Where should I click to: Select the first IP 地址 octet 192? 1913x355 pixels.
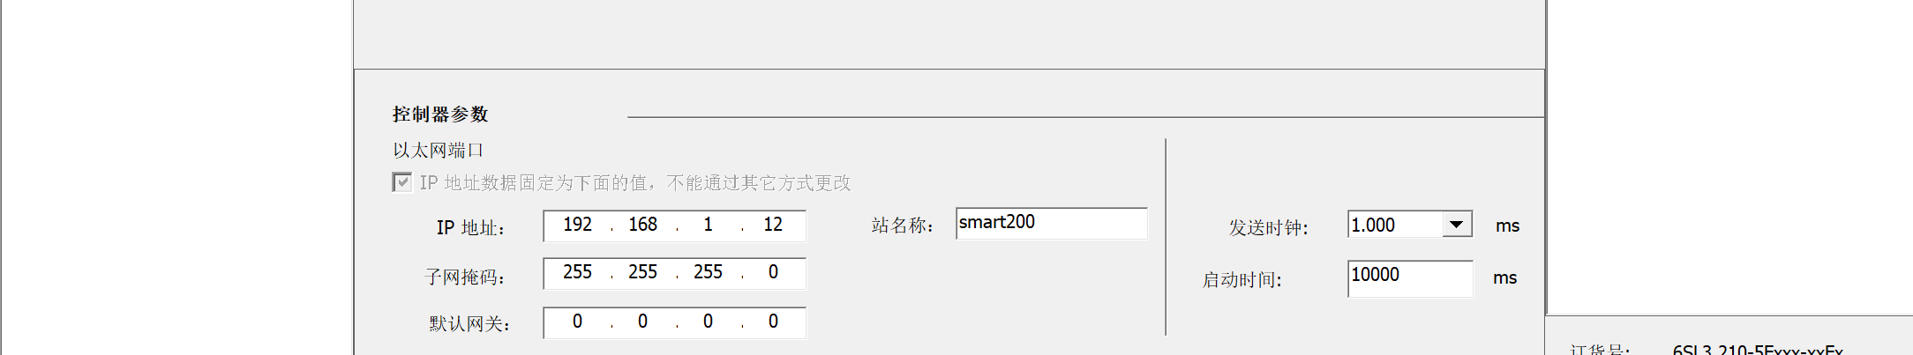click(x=577, y=226)
